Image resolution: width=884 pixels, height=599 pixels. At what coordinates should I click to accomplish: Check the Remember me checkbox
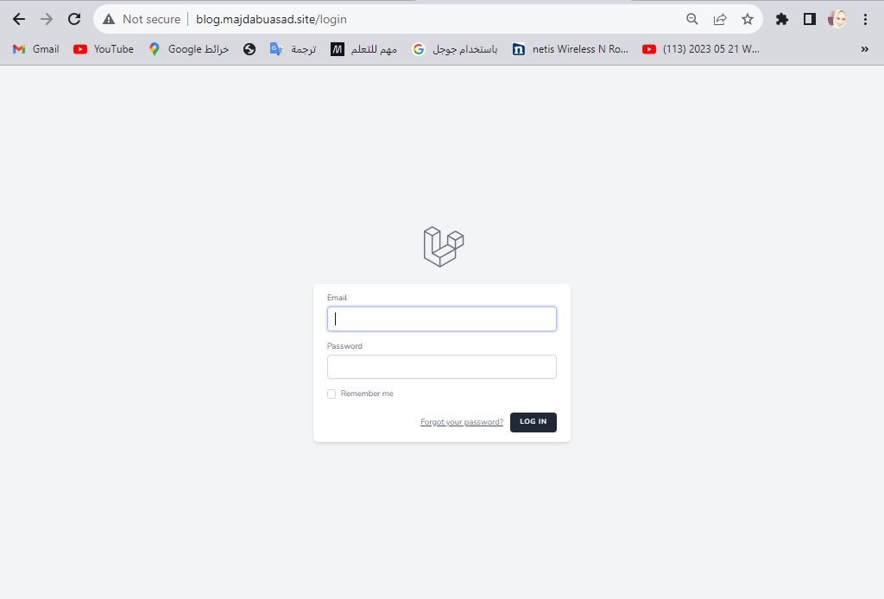(331, 394)
